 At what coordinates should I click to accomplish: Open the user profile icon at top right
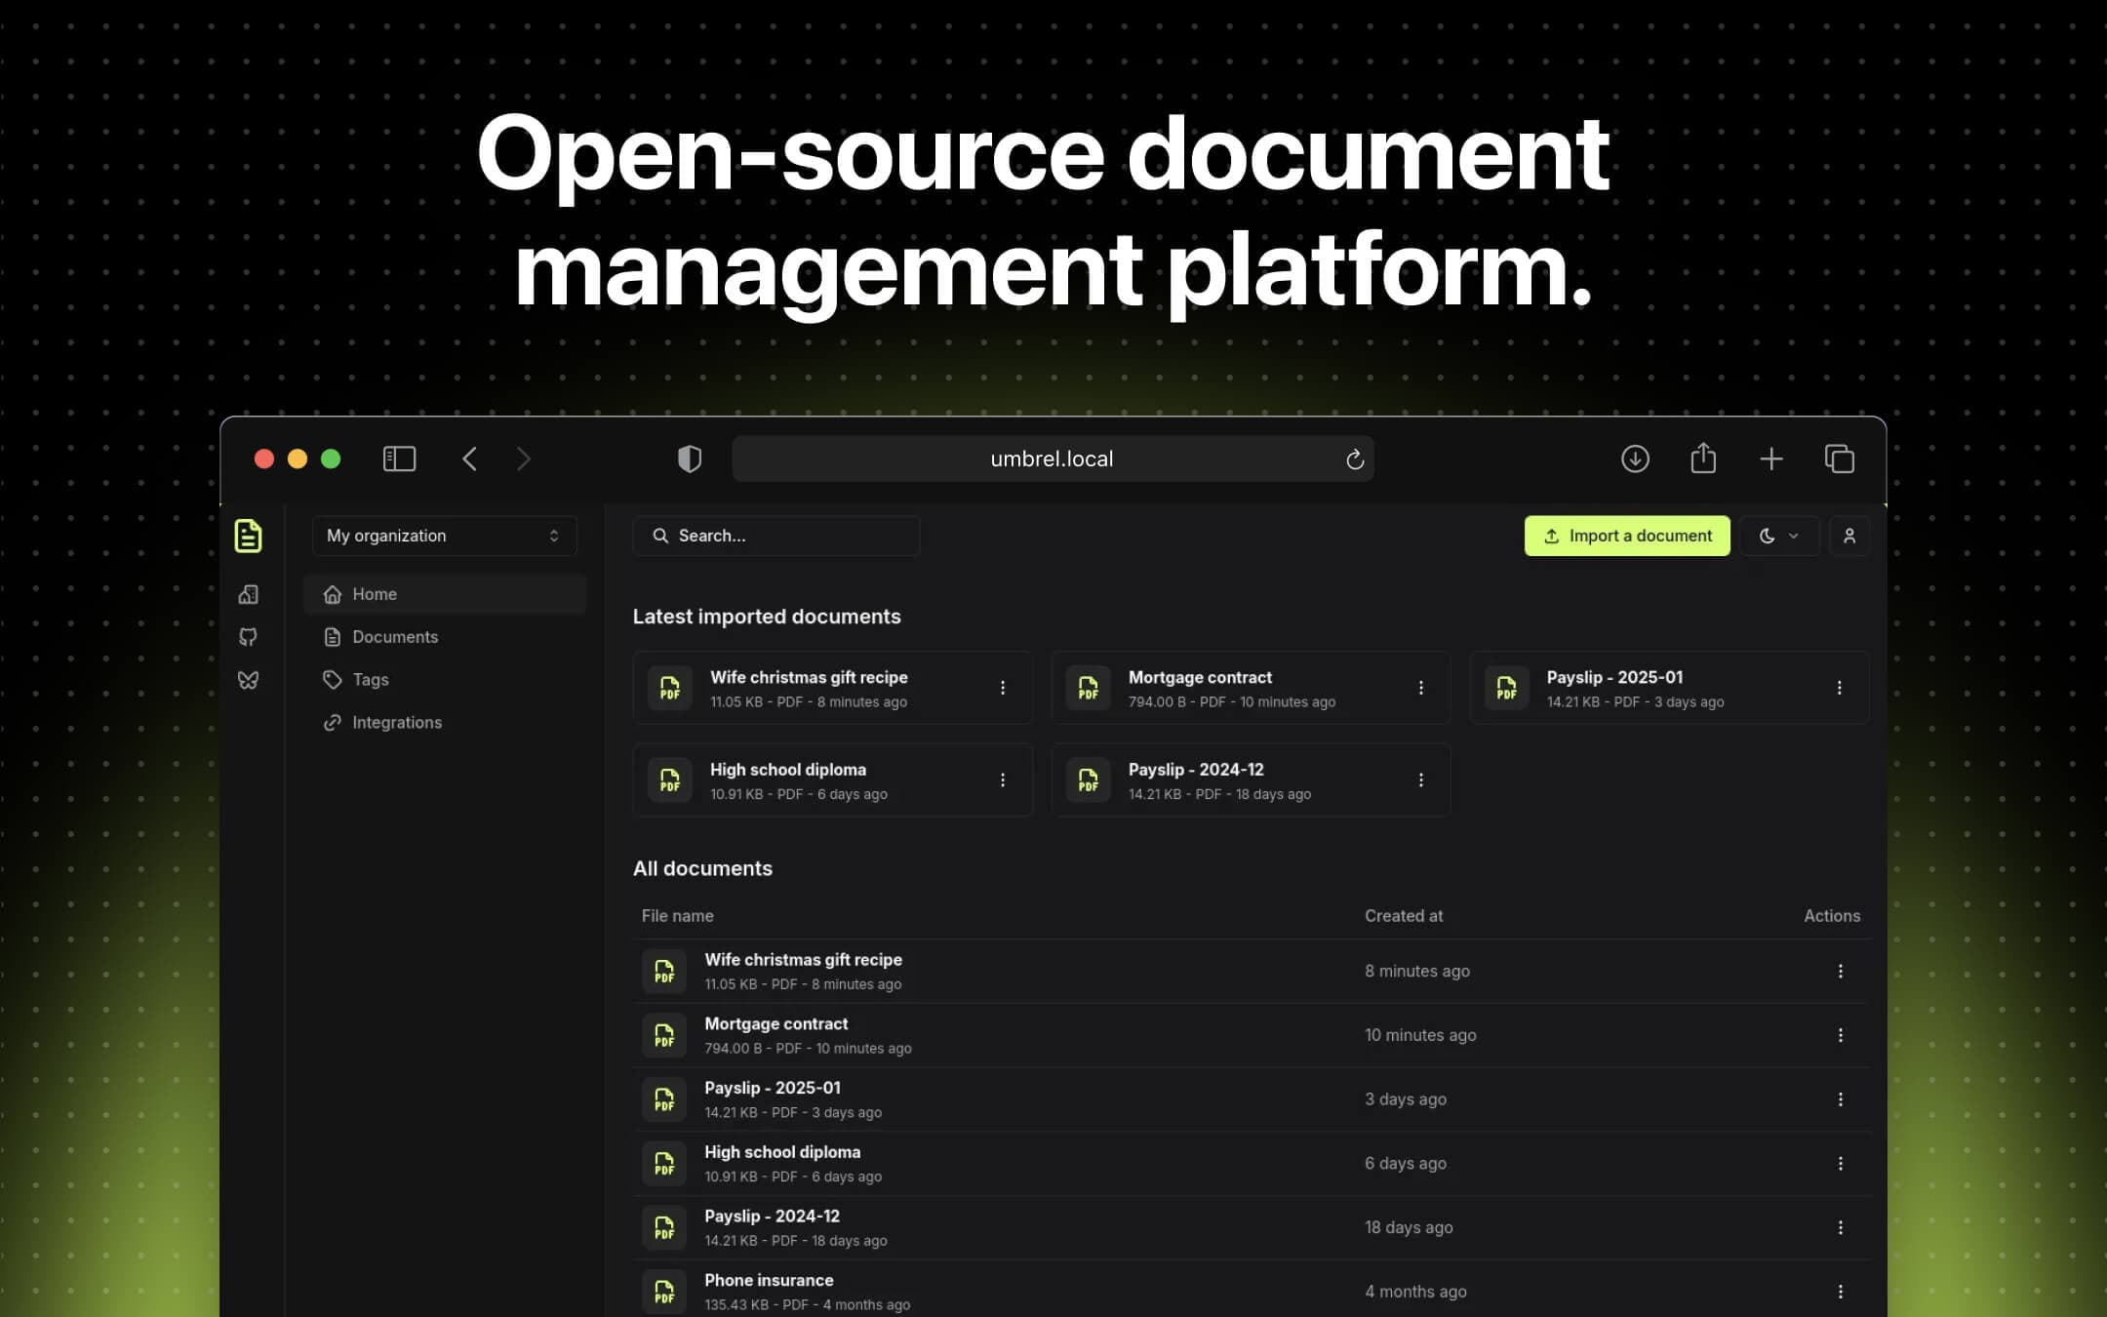click(1849, 536)
